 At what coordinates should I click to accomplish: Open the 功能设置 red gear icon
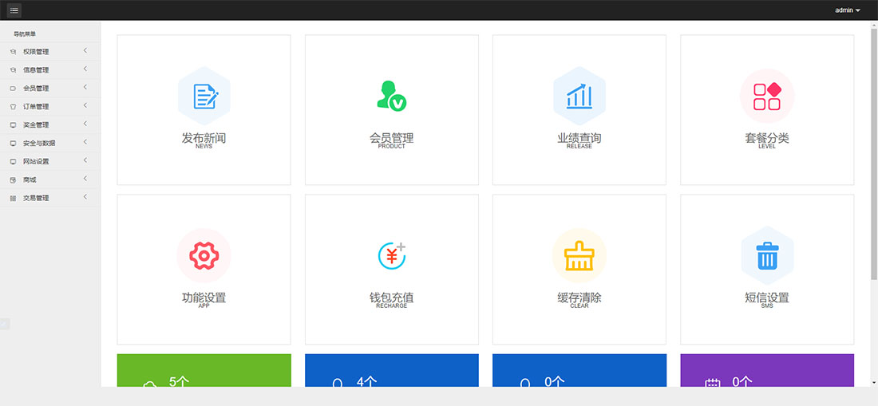pyautogui.click(x=204, y=255)
